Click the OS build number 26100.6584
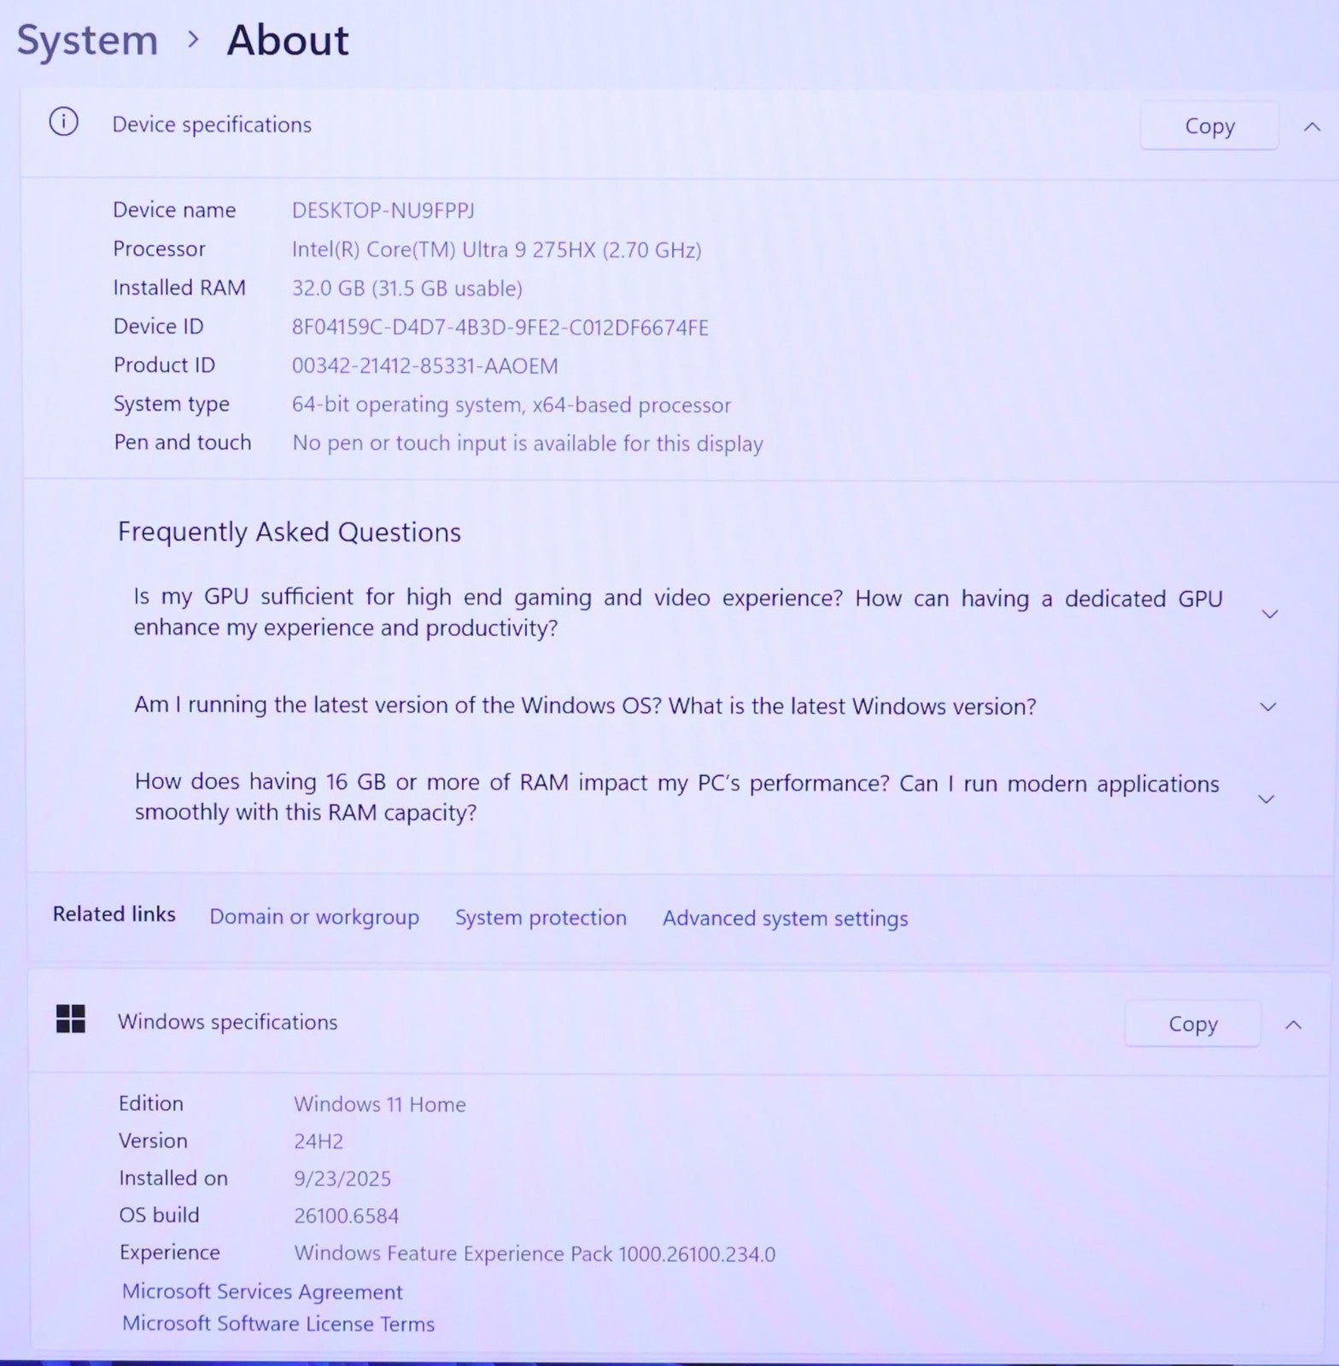 point(346,1216)
